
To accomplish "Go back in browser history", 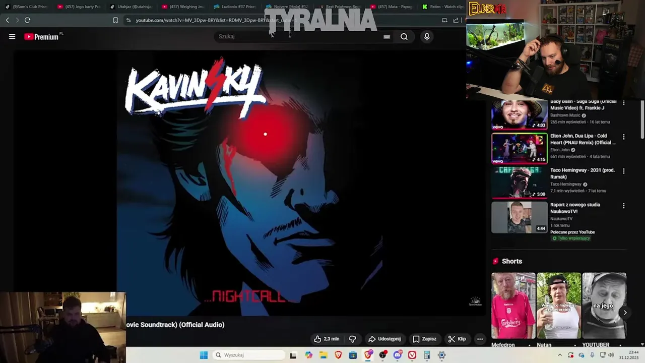I will coord(8,20).
